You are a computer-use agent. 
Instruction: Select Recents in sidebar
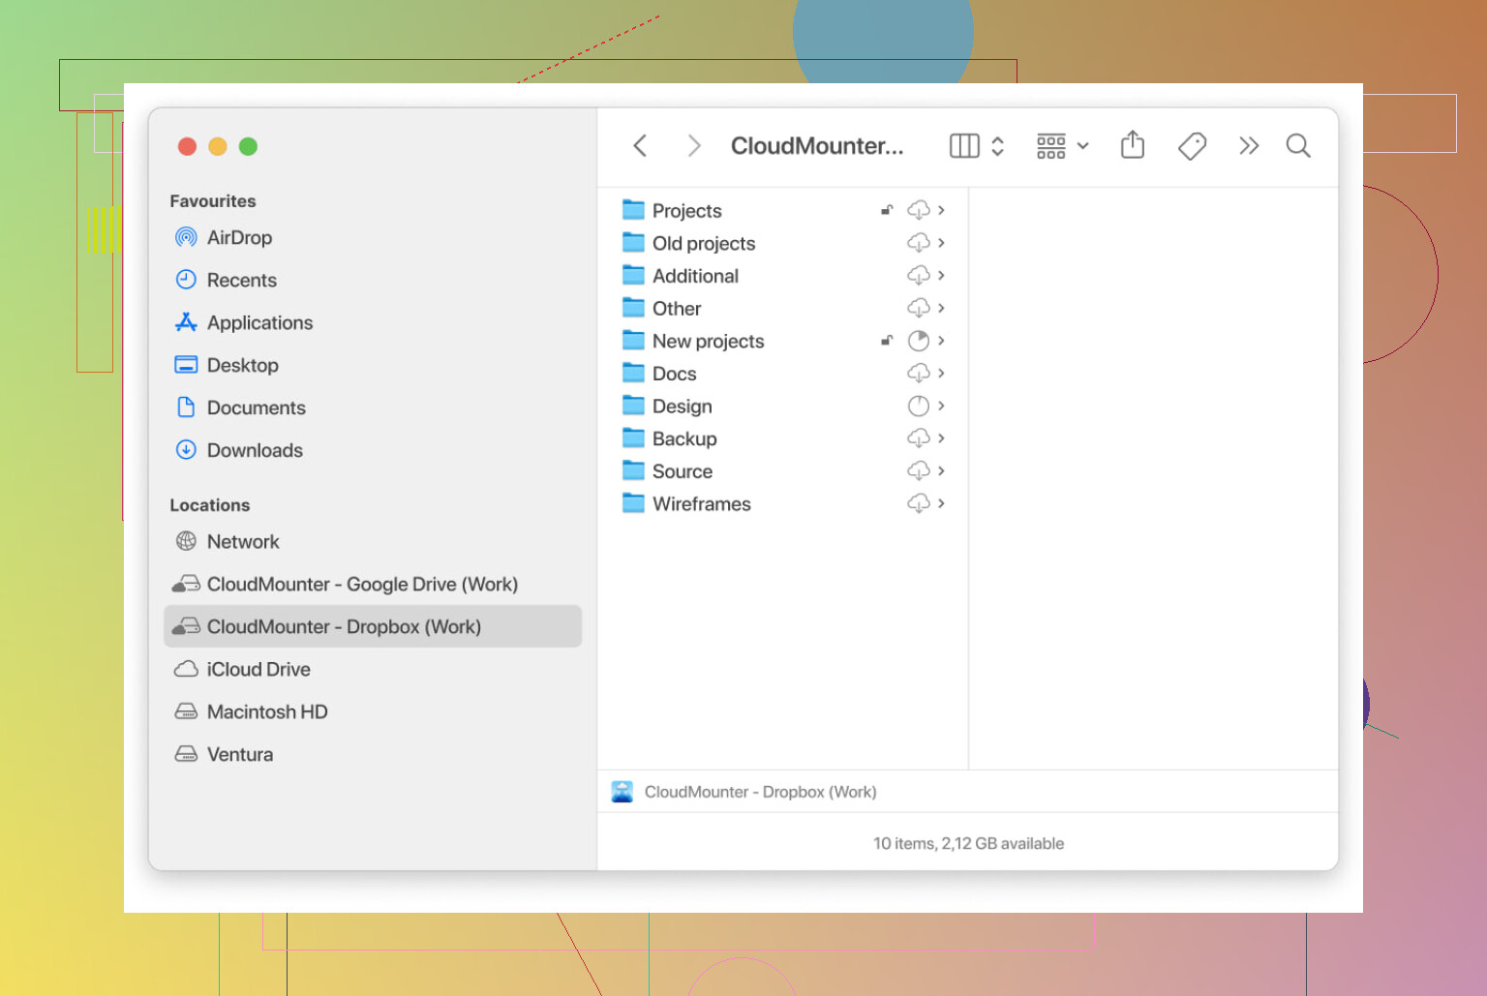point(373,280)
